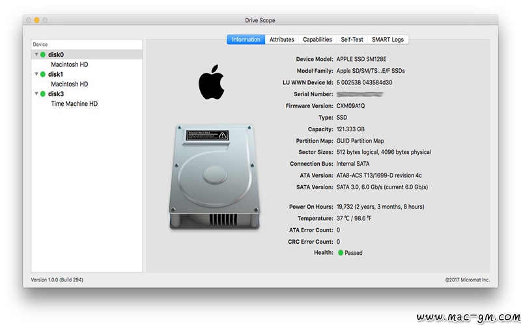Image resolution: width=521 pixels, height=325 pixels.
Task: Click the yellow minimize window button
Action: coord(36,20)
